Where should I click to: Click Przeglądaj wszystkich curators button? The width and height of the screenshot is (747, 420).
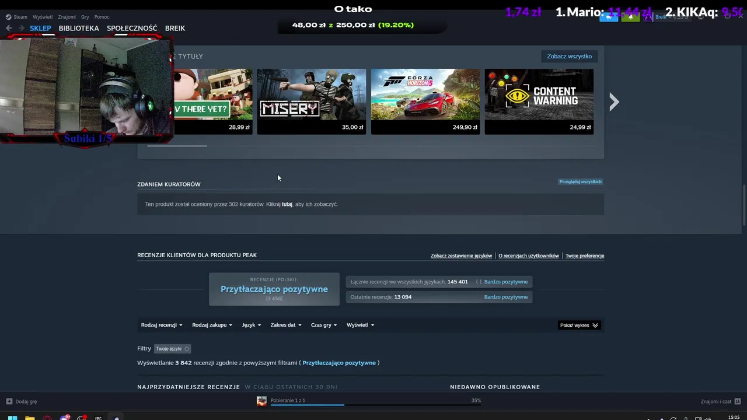tap(580, 181)
